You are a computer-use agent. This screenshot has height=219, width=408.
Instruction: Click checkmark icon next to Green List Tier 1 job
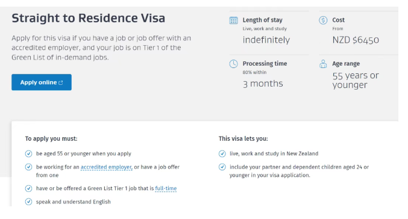(x=28, y=188)
